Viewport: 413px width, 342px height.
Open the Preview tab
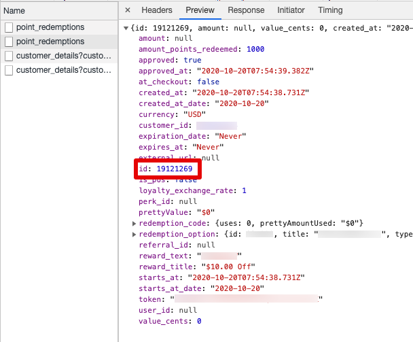(200, 10)
